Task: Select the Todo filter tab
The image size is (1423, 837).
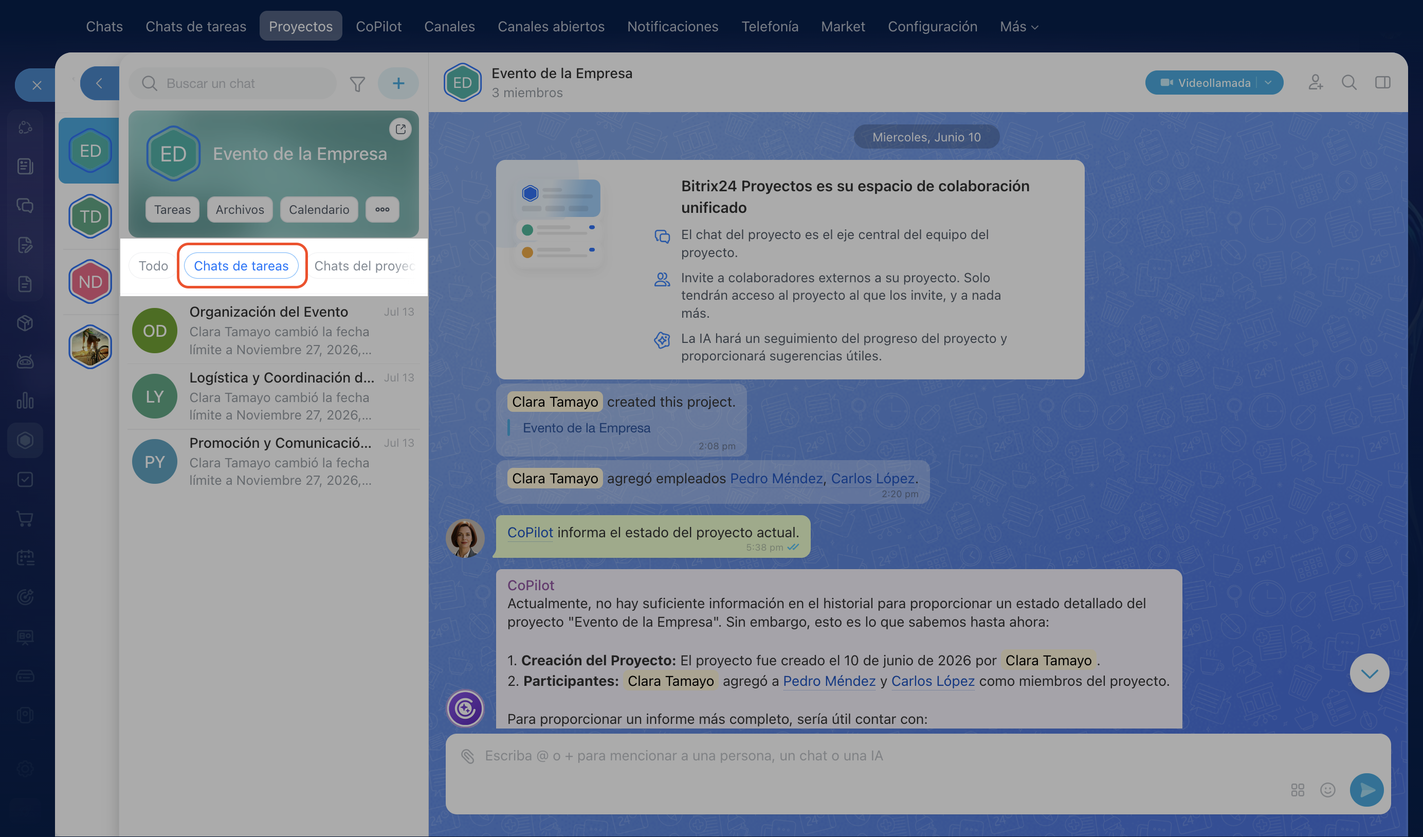Action: pos(153,266)
